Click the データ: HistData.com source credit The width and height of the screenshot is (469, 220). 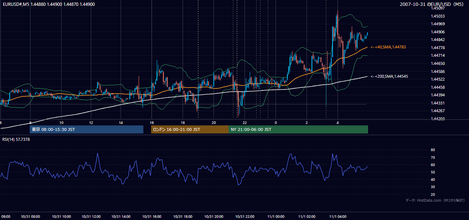pos(436,201)
